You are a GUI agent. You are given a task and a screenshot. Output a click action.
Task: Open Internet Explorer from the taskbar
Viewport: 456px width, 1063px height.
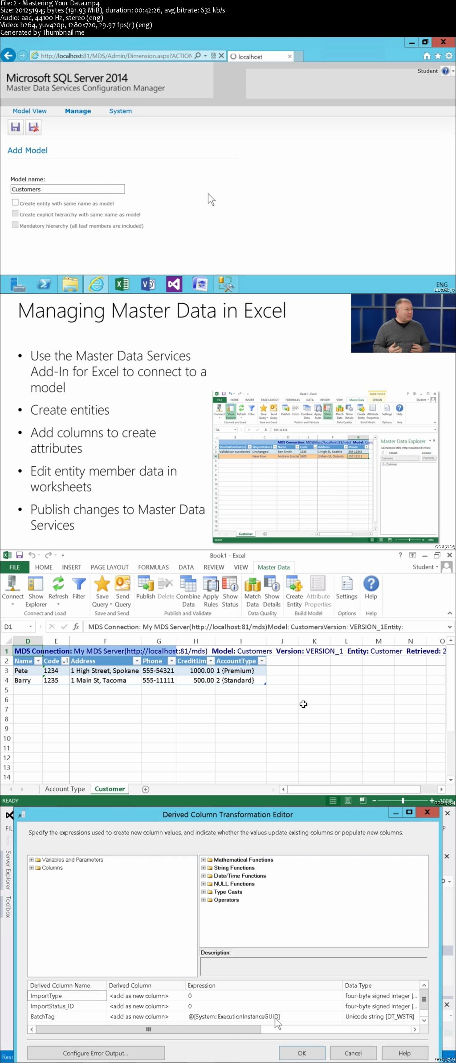coord(97,284)
